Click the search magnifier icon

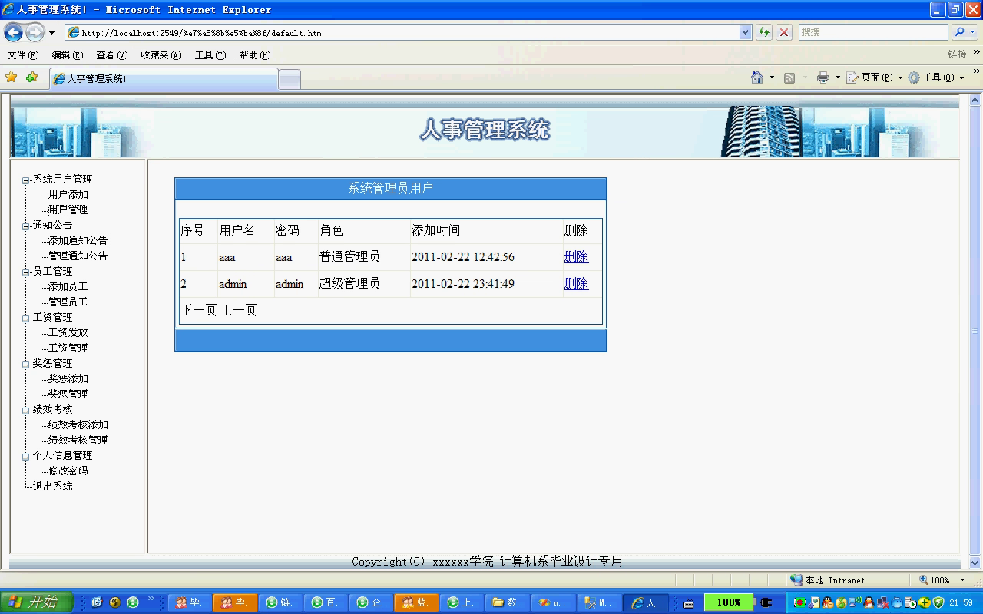959,32
